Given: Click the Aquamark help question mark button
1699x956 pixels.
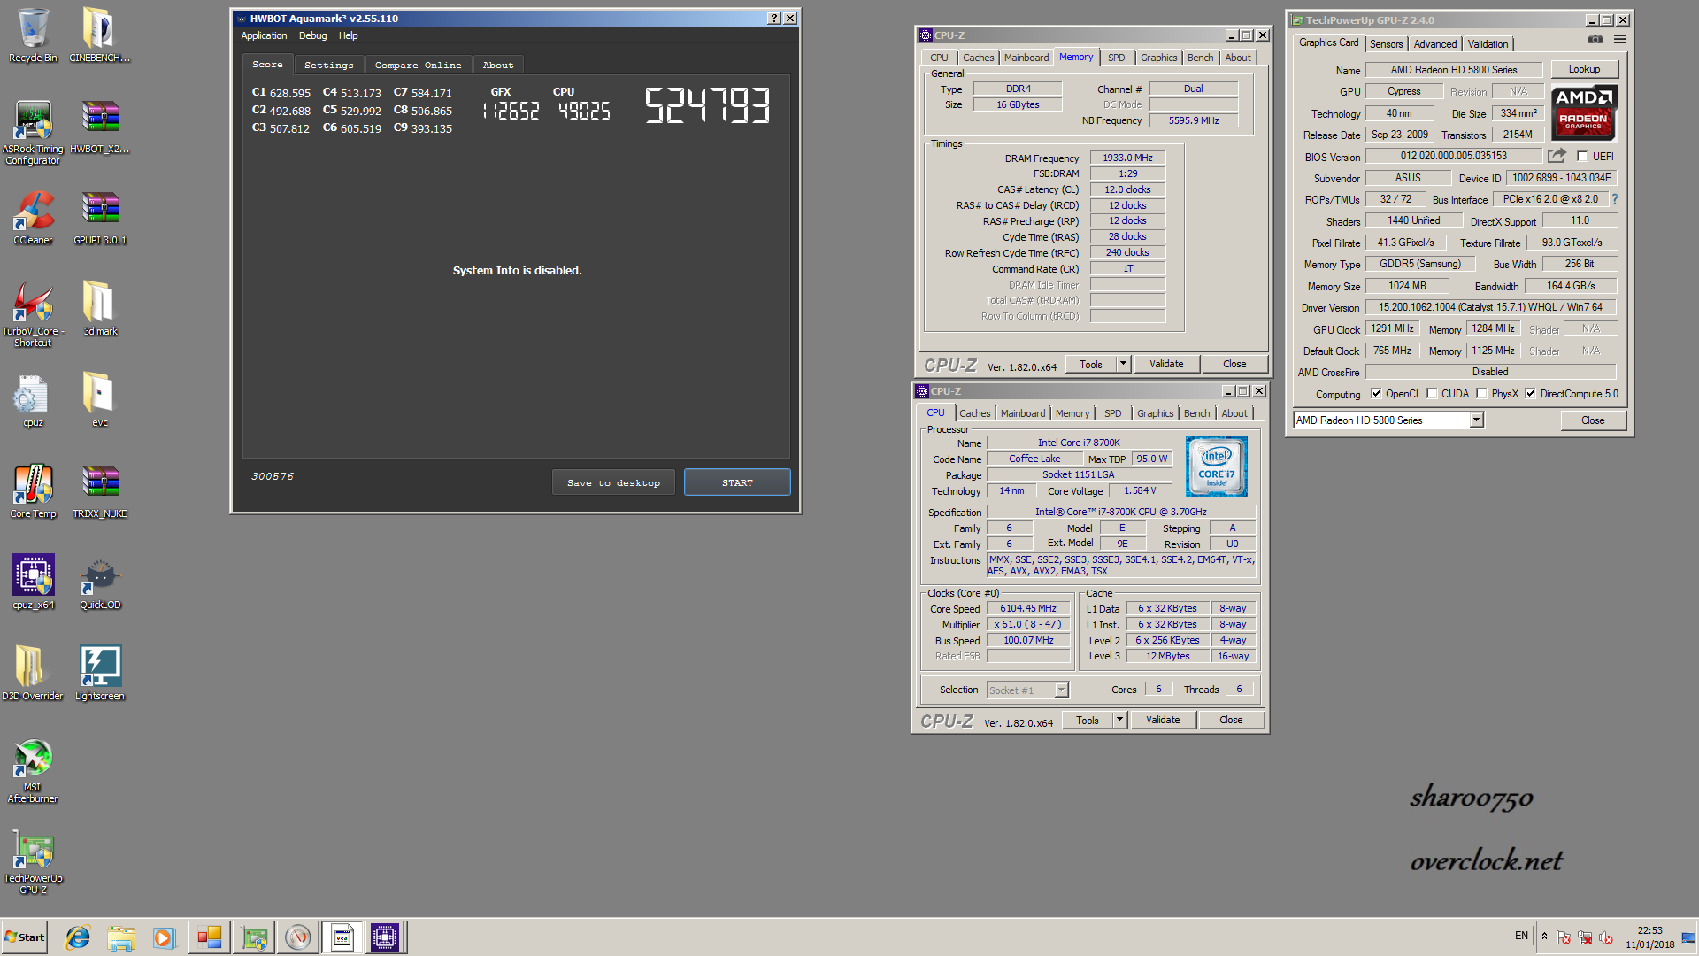Looking at the screenshot, I should (x=774, y=18).
